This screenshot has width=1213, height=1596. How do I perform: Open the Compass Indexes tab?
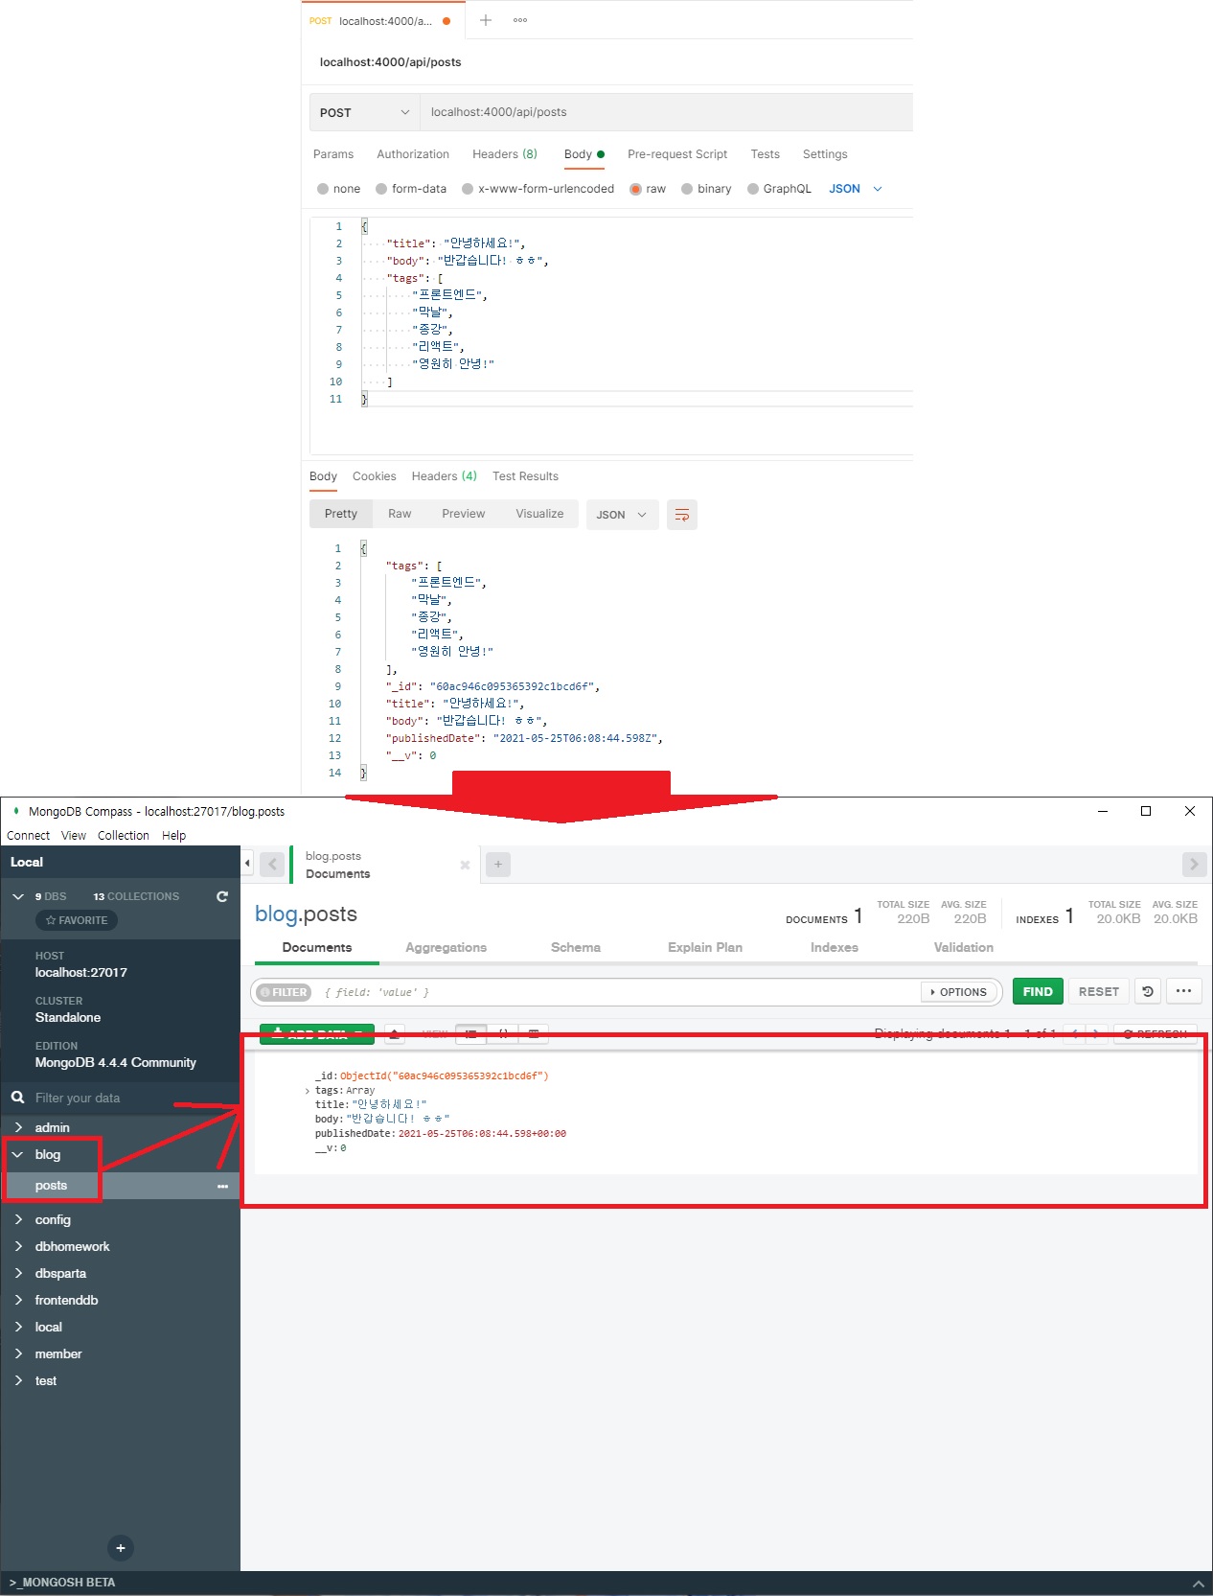pos(835,947)
